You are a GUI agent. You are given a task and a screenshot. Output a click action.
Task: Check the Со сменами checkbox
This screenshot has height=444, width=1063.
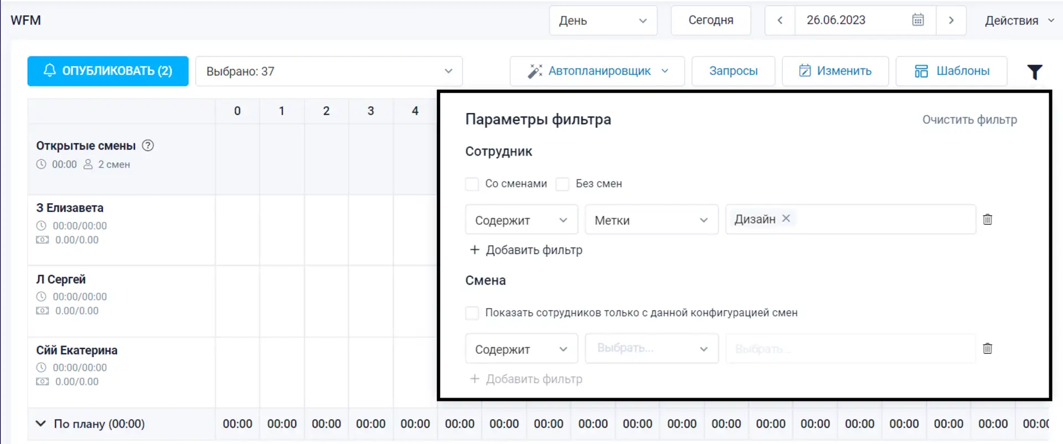[472, 184]
